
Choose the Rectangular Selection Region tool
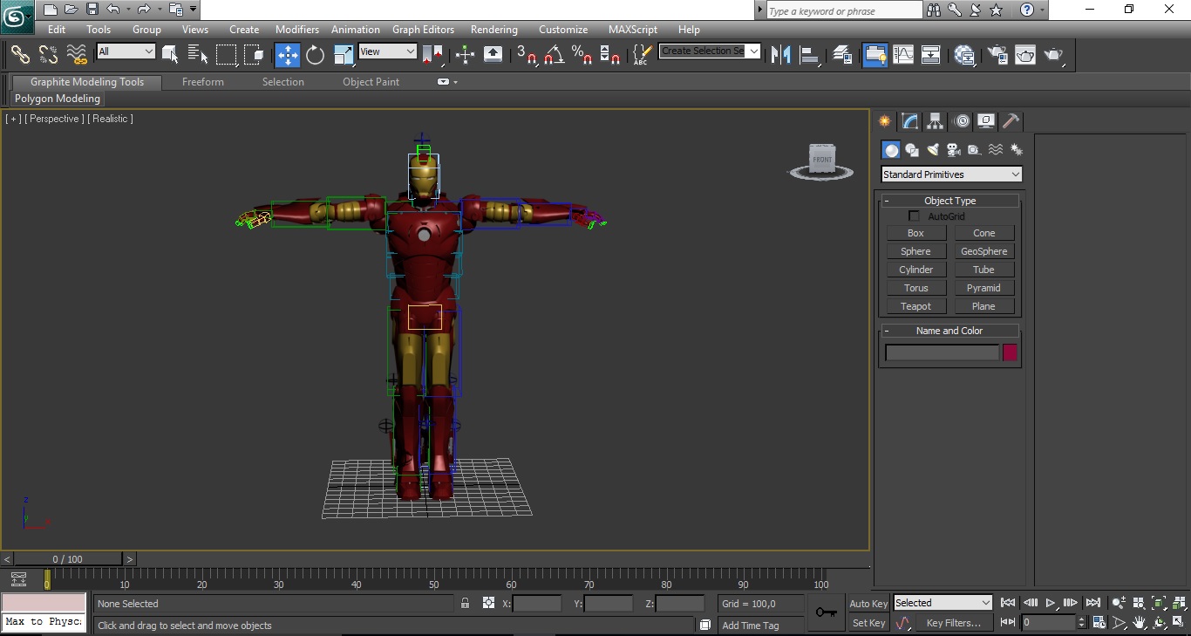[227, 54]
